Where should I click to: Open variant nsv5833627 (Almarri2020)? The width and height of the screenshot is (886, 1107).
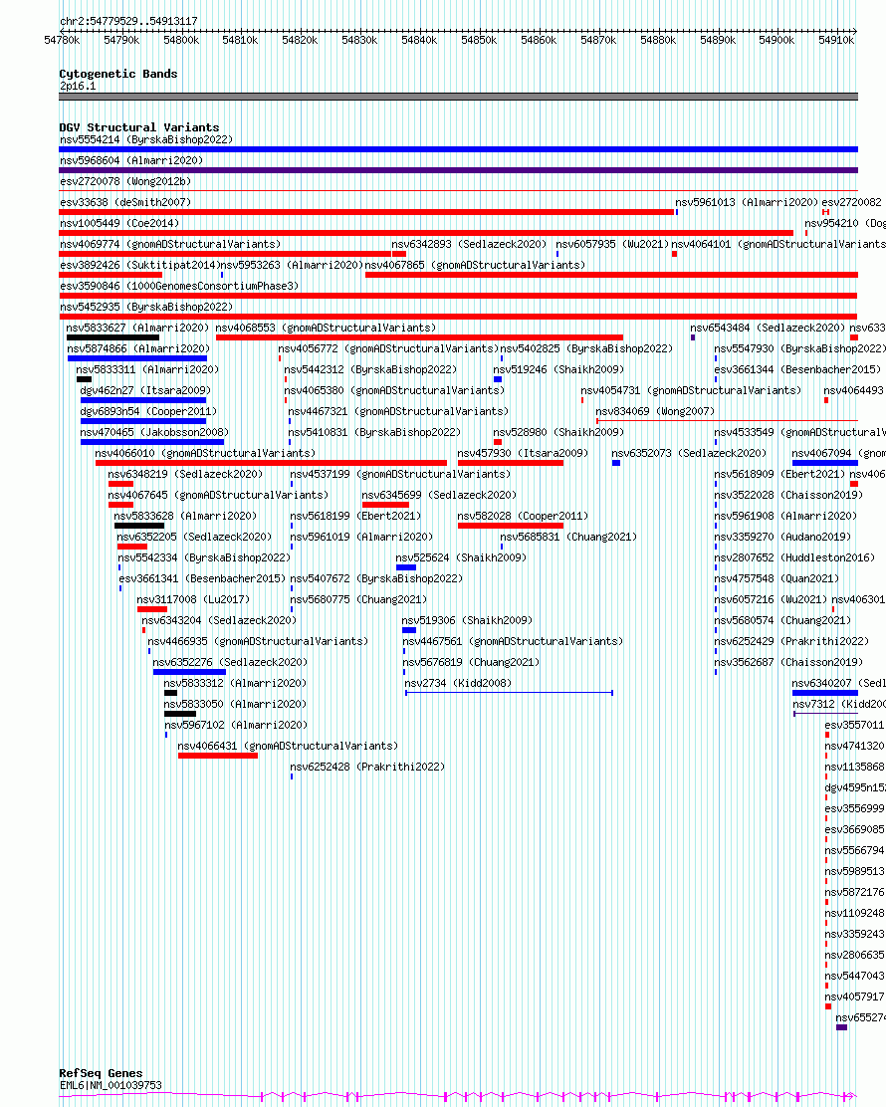137,329
